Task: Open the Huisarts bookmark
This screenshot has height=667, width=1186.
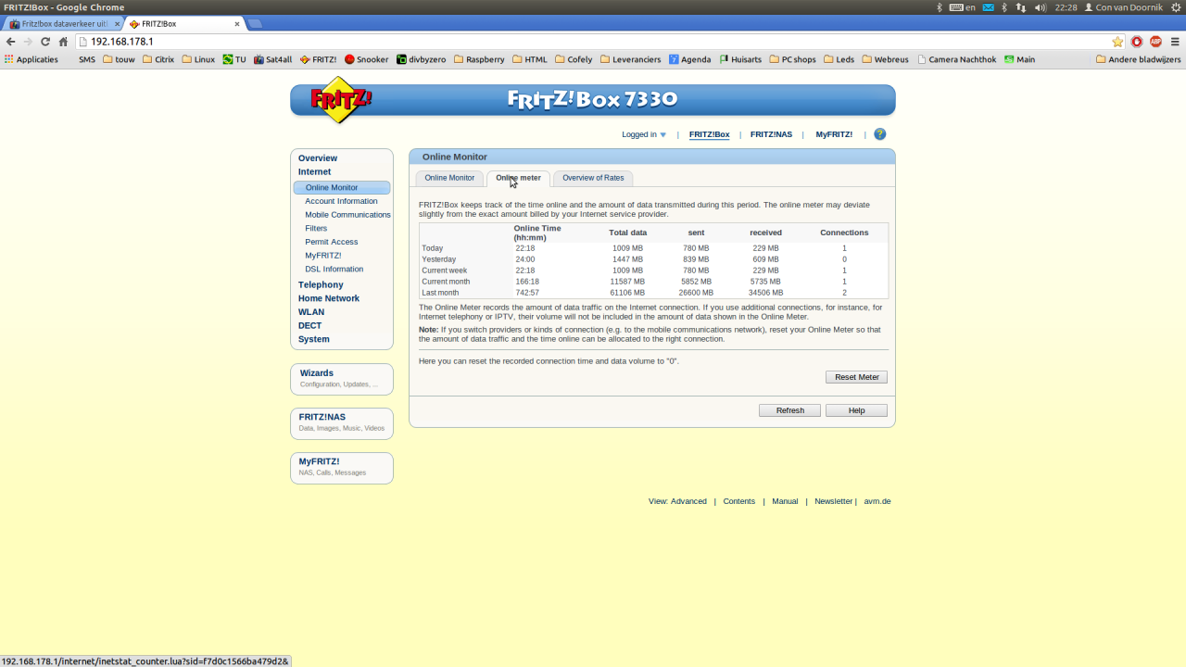Action: (x=740, y=59)
